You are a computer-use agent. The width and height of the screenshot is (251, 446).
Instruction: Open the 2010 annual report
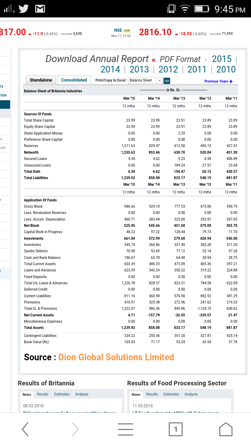coord(226,69)
